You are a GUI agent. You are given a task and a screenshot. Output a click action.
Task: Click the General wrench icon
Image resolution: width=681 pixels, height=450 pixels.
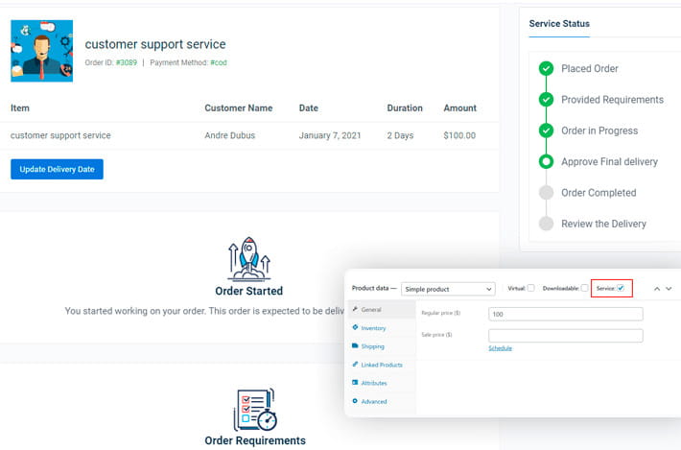tap(355, 309)
